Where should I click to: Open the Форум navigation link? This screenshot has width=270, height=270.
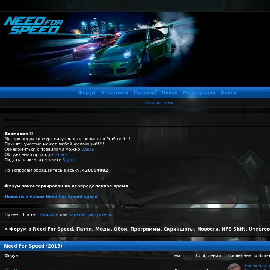(87, 93)
